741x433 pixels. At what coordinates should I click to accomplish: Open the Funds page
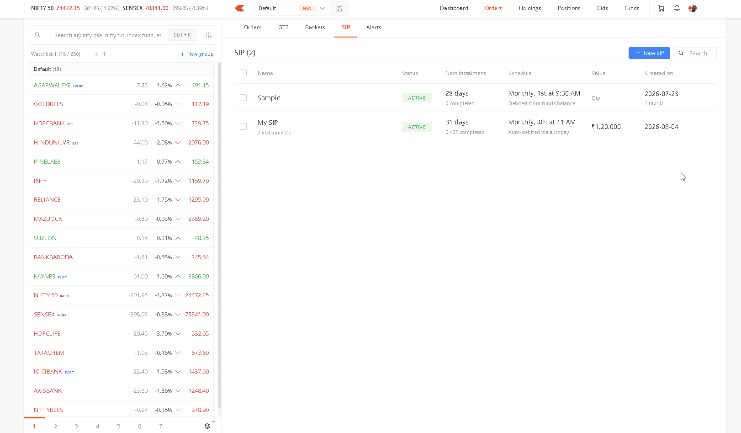click(632, 8)
